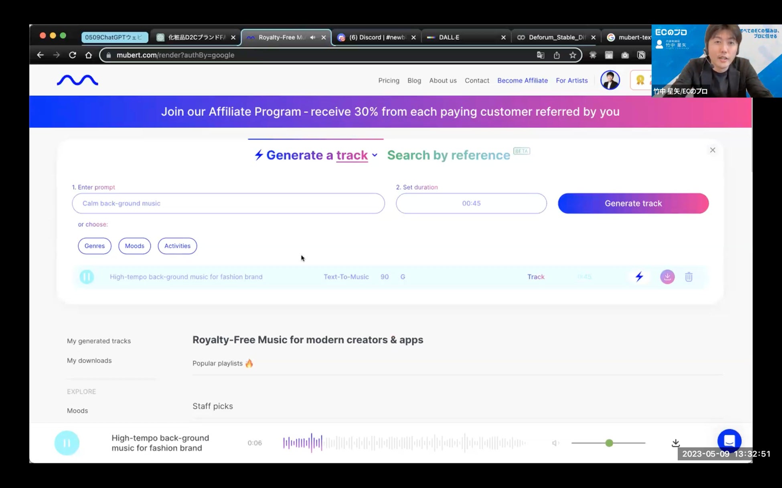Click the player bar download icon

[676, 443]
